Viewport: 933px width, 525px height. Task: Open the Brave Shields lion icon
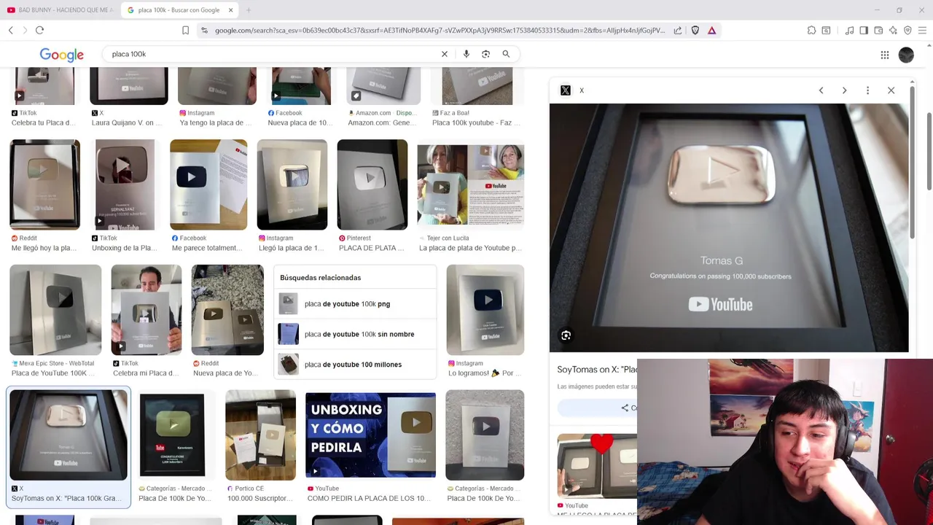tap(695, 30)
